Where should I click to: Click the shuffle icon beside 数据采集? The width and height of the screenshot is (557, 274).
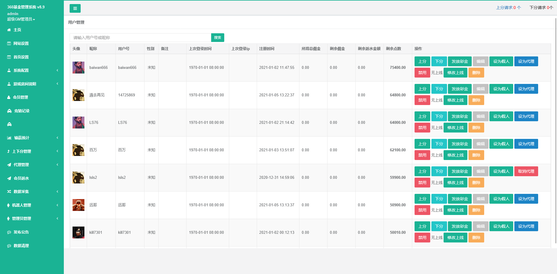point(9,192)
